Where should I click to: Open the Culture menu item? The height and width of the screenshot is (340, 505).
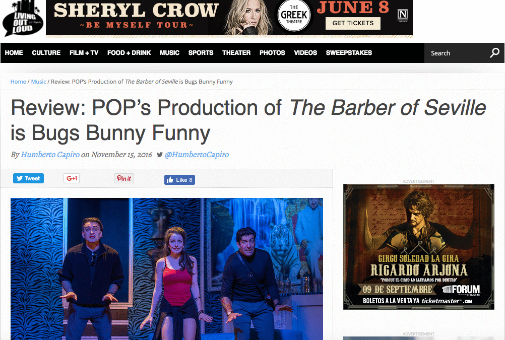46,53
